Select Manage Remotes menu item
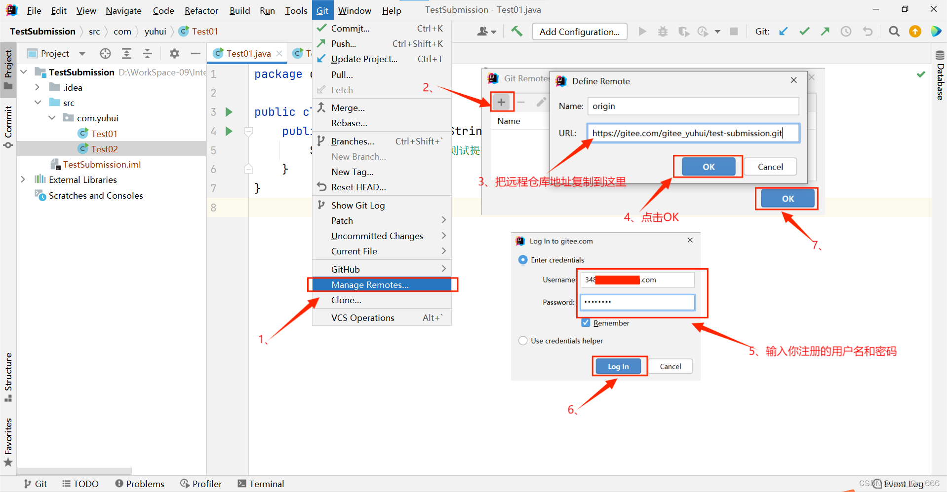 [382, 284]
